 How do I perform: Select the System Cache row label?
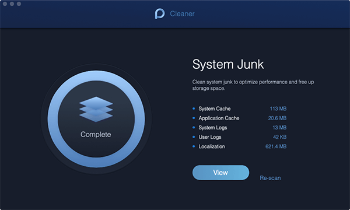215,108
